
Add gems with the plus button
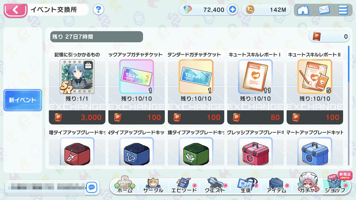(232, 10)
